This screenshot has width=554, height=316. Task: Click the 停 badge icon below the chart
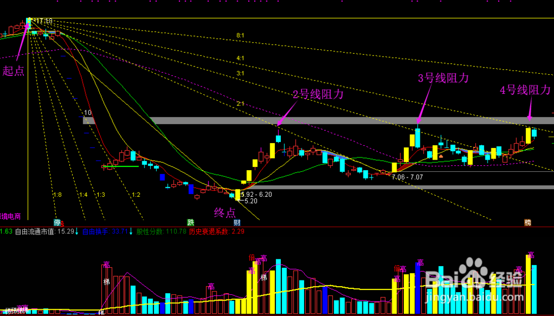pos(57,222)
